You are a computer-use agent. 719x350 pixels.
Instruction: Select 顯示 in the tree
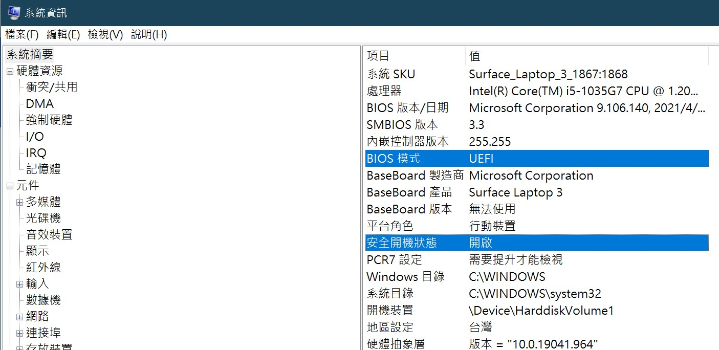(x=37, y=251)
